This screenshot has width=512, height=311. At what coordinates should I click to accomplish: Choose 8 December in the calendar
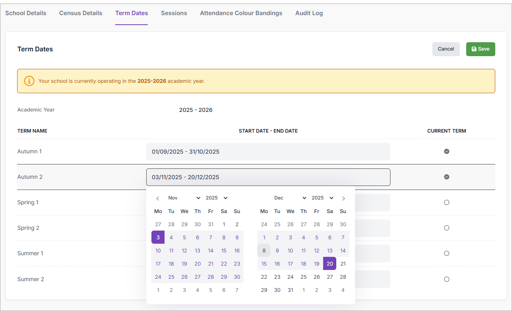tap(264, 250)
